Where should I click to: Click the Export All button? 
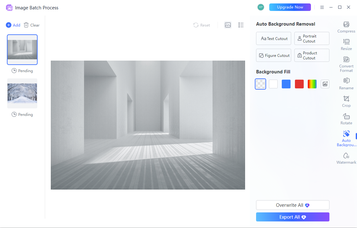292,217
